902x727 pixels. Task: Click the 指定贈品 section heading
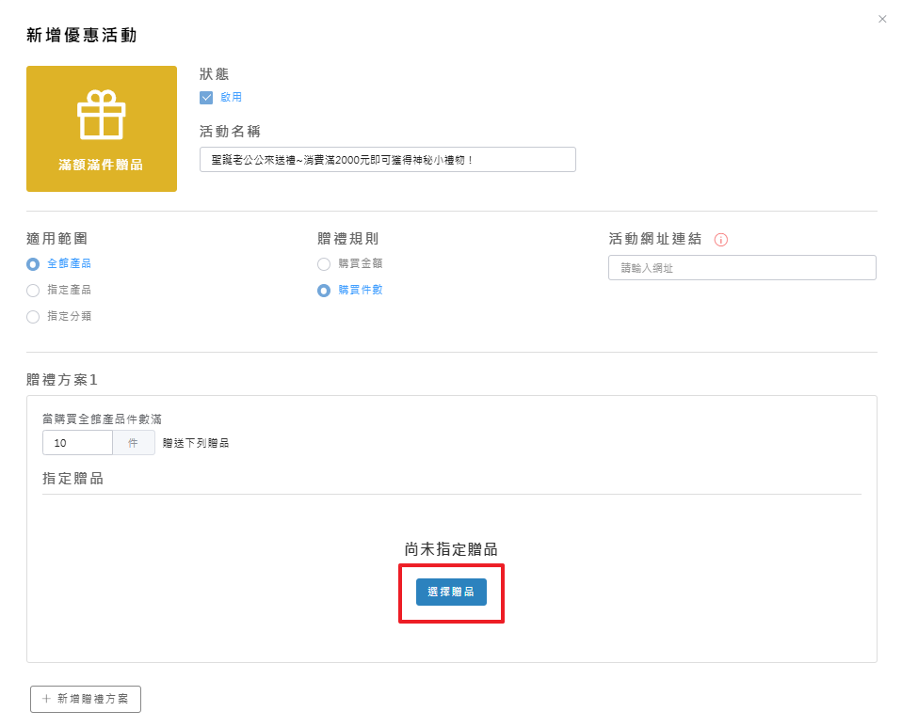72,479
